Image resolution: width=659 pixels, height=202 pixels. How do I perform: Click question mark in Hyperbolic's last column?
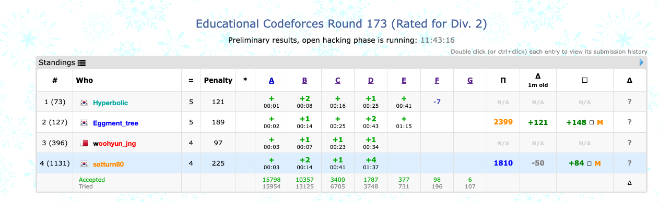[x=629, y=102]
